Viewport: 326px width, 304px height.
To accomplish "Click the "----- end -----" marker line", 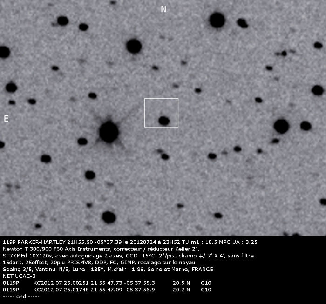I will pyautogui.click(x=21, y=297).
